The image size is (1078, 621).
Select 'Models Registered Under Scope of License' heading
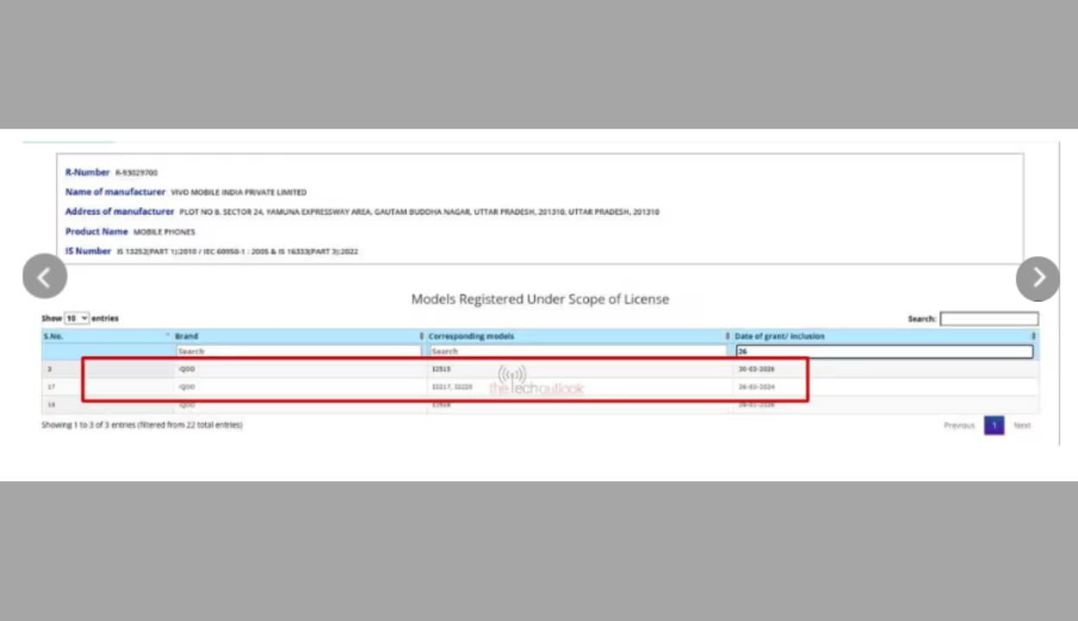540,299
